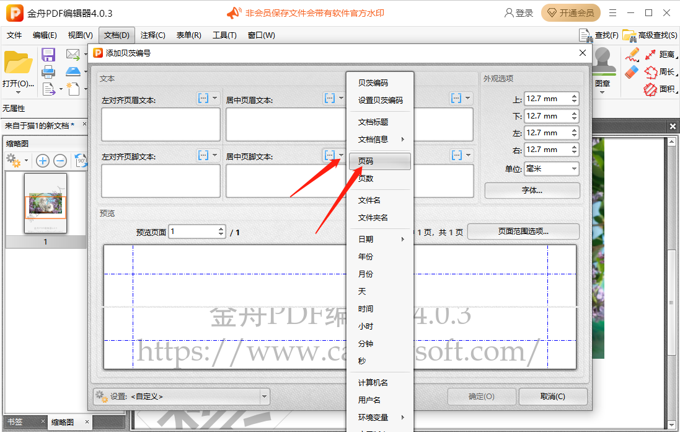Rotate page 90 degrees icon
This screenshot has width=680, height=432.
point(80,161)
